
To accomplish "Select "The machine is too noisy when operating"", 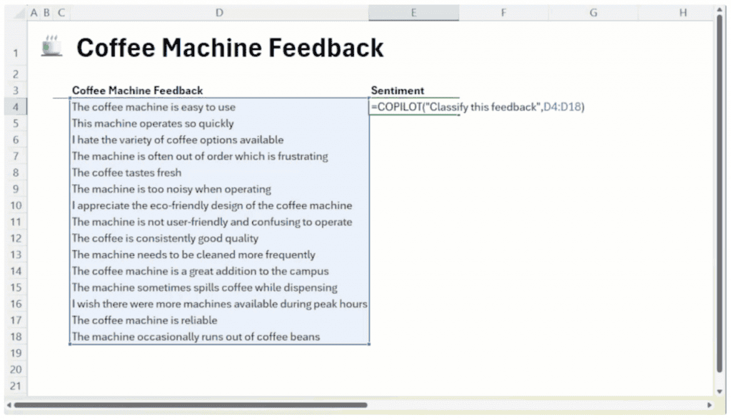I will (x=171, y=189).
